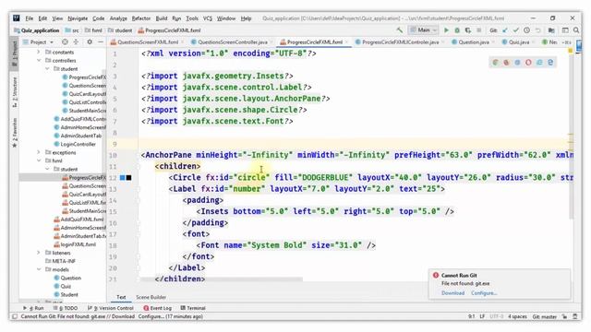591x332 pixels.
Task: Toggle the Favorites side tool window
Action: pos(15,133)
